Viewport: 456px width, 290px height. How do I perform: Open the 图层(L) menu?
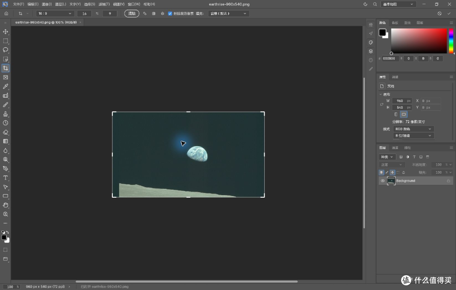pos(60,4)
